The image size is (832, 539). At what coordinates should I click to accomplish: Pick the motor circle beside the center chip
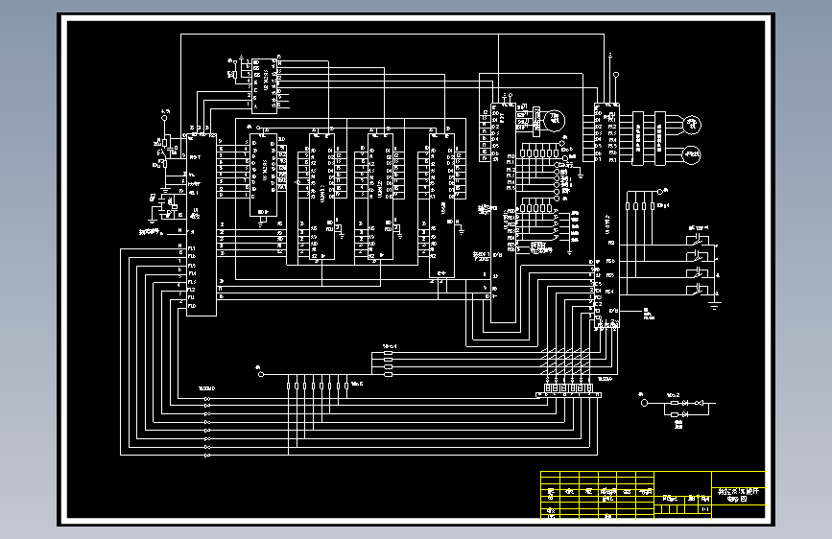click(x=555, y=121)
